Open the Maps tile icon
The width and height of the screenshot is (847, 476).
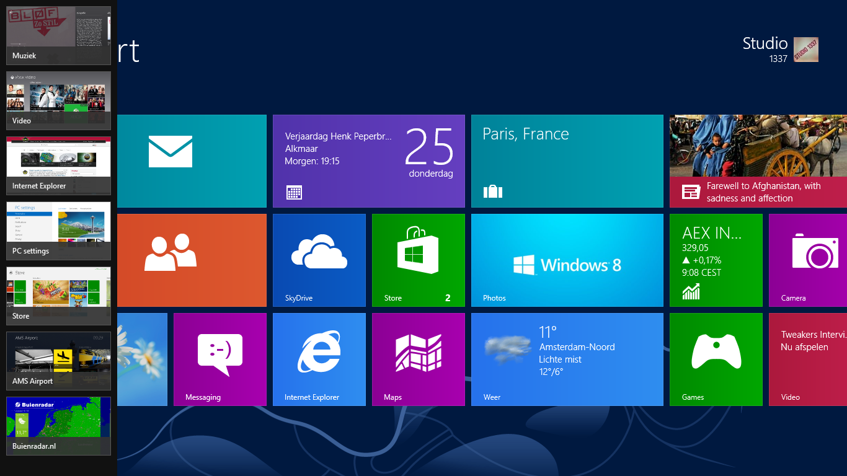click(419, 353)
